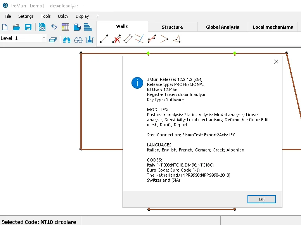Click the '3Muri Release: 12.2.1.2 (x64)' line

[175, 79]
